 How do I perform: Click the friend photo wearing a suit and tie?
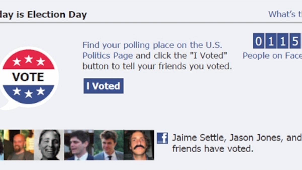click(108, 145)
